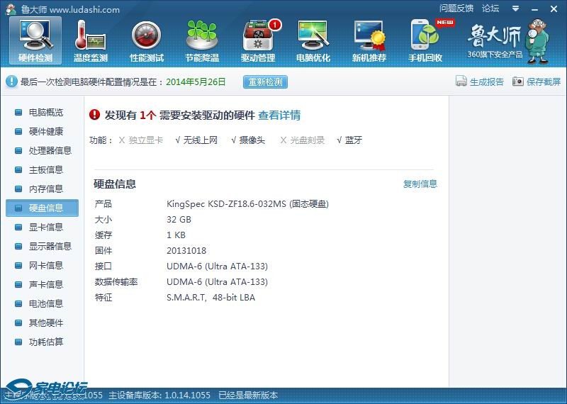Click the 蓝牙 feature label

click(353, 140)
